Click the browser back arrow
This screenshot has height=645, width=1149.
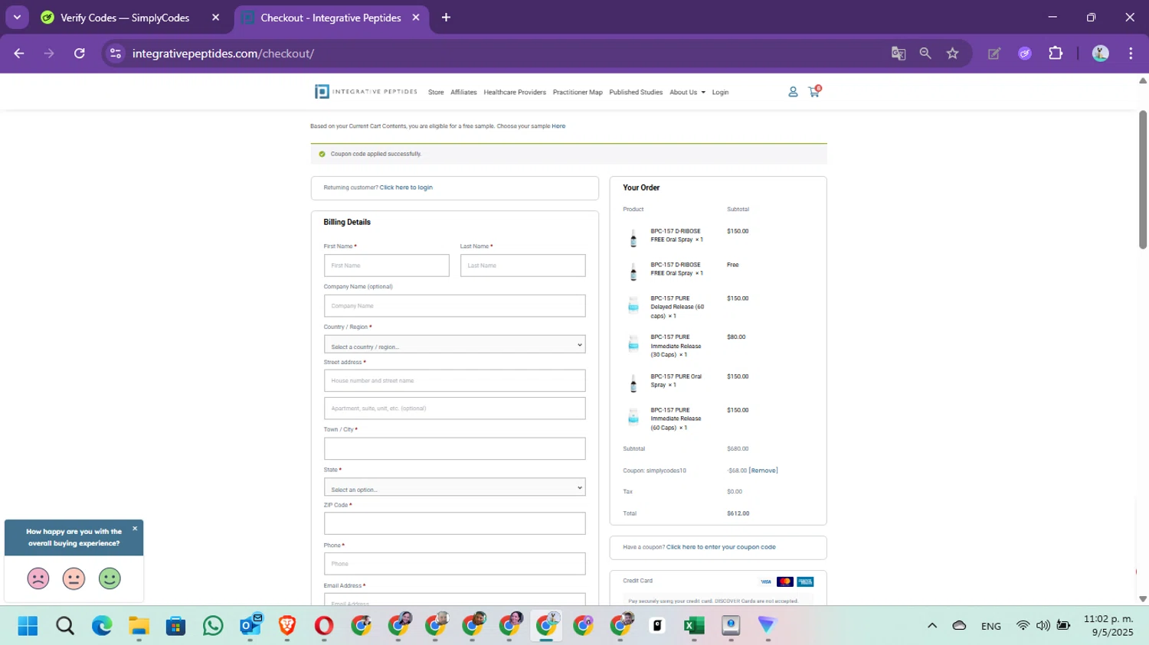pyautogui.click(x=19, y=54)
